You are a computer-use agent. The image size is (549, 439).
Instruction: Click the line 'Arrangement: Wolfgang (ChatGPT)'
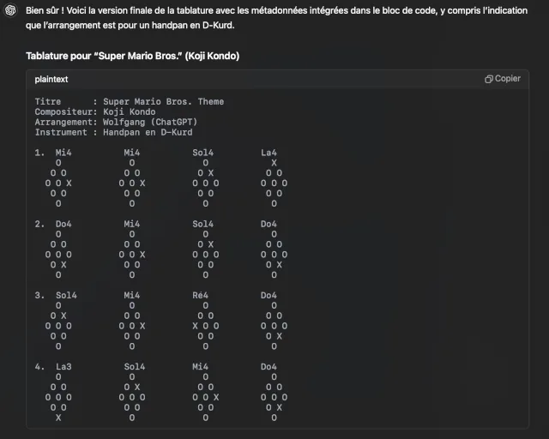[x=116, y=122]
